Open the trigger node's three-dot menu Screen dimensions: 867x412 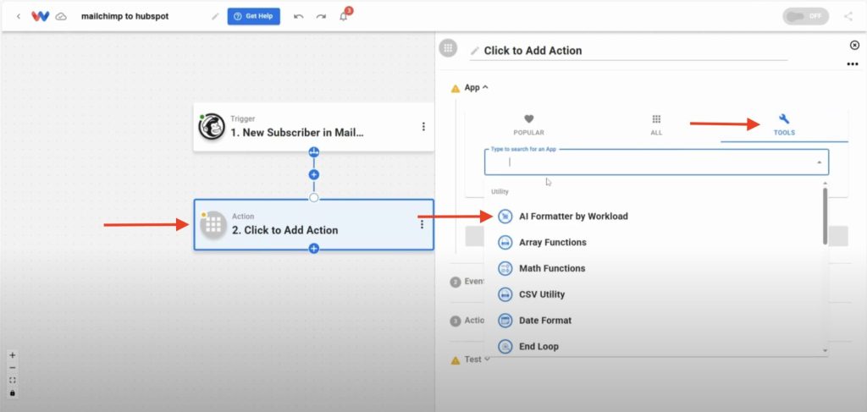pos(423,127)
